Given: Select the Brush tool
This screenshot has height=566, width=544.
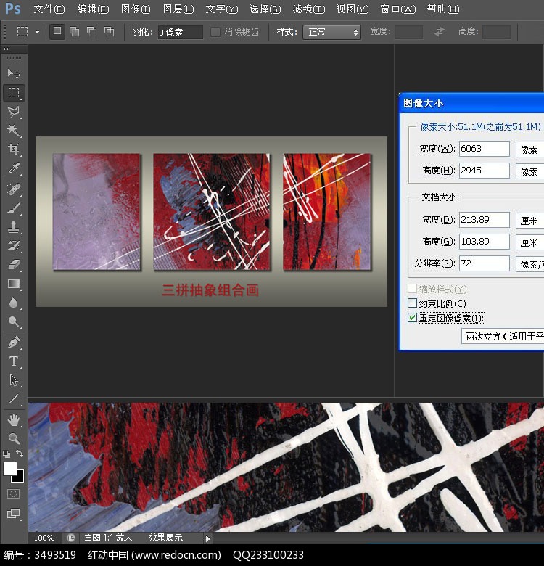Looking at the screenshot, I should click(14, 208).
